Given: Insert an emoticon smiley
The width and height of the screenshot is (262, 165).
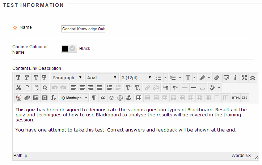Looking at the screenshot, I should click(x=120, y=98).
